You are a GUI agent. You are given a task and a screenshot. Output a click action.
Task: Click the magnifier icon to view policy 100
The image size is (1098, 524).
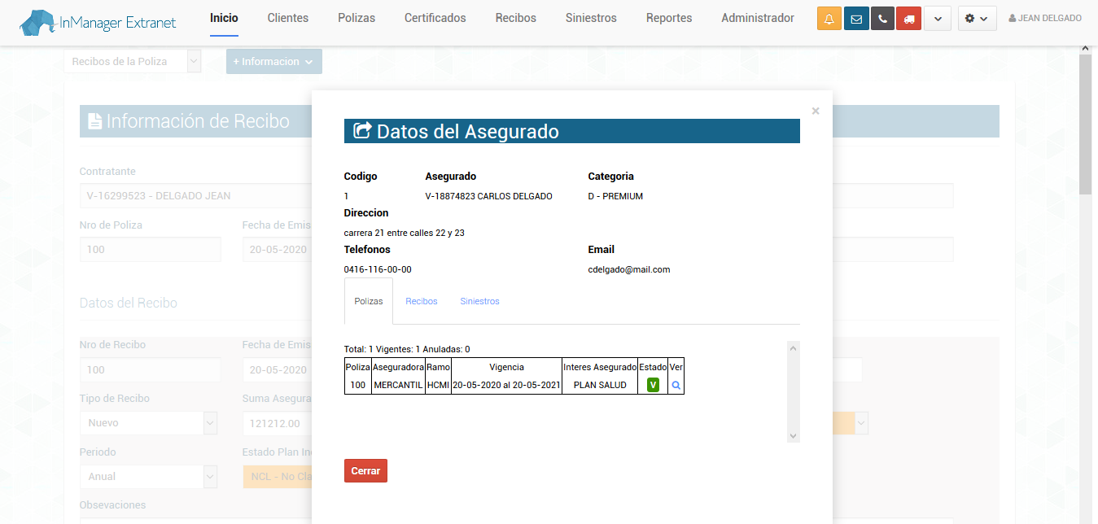676,386
